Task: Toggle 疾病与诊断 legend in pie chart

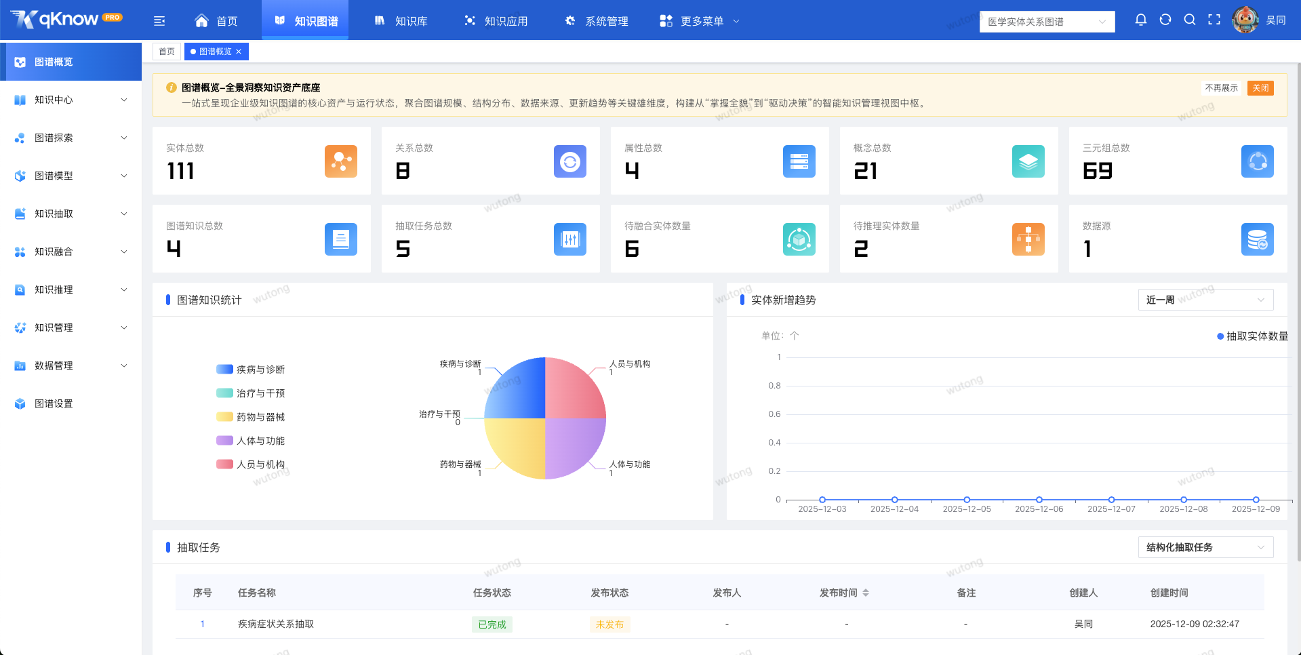Action: pos(251,370)
